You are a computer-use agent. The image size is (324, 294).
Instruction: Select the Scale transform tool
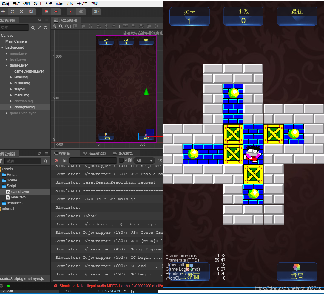click(x=21, y=12)
